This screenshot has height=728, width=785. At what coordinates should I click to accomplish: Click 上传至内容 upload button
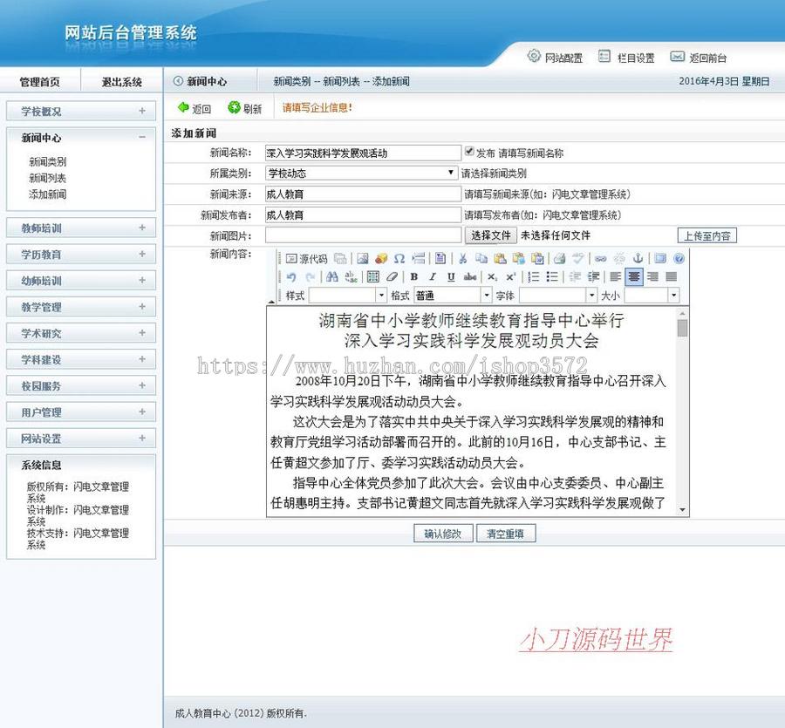coord(706,235)
